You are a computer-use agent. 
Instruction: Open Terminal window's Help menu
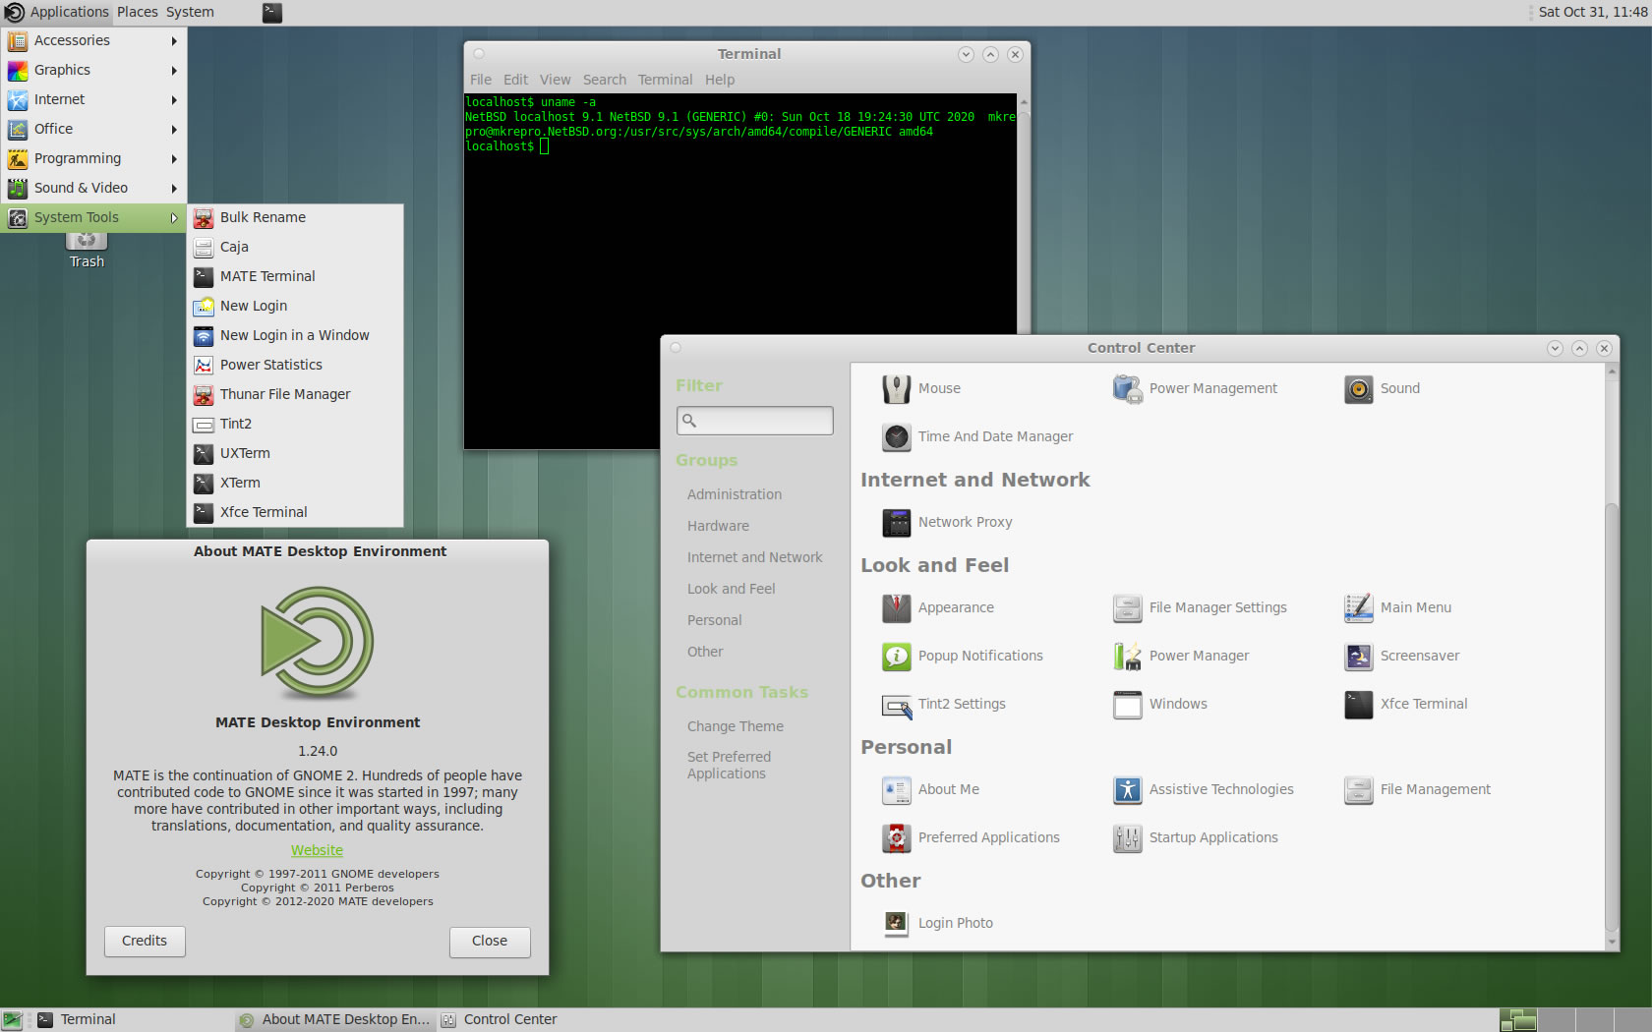pos(719,80)
